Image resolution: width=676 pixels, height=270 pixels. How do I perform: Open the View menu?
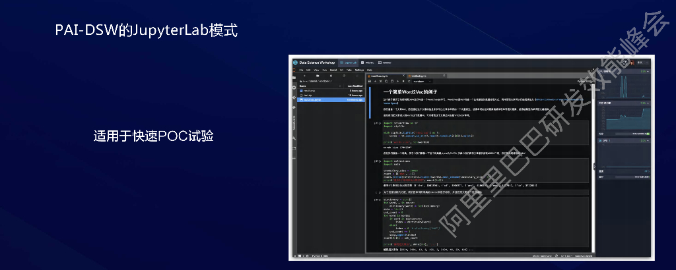click(316, 70)
